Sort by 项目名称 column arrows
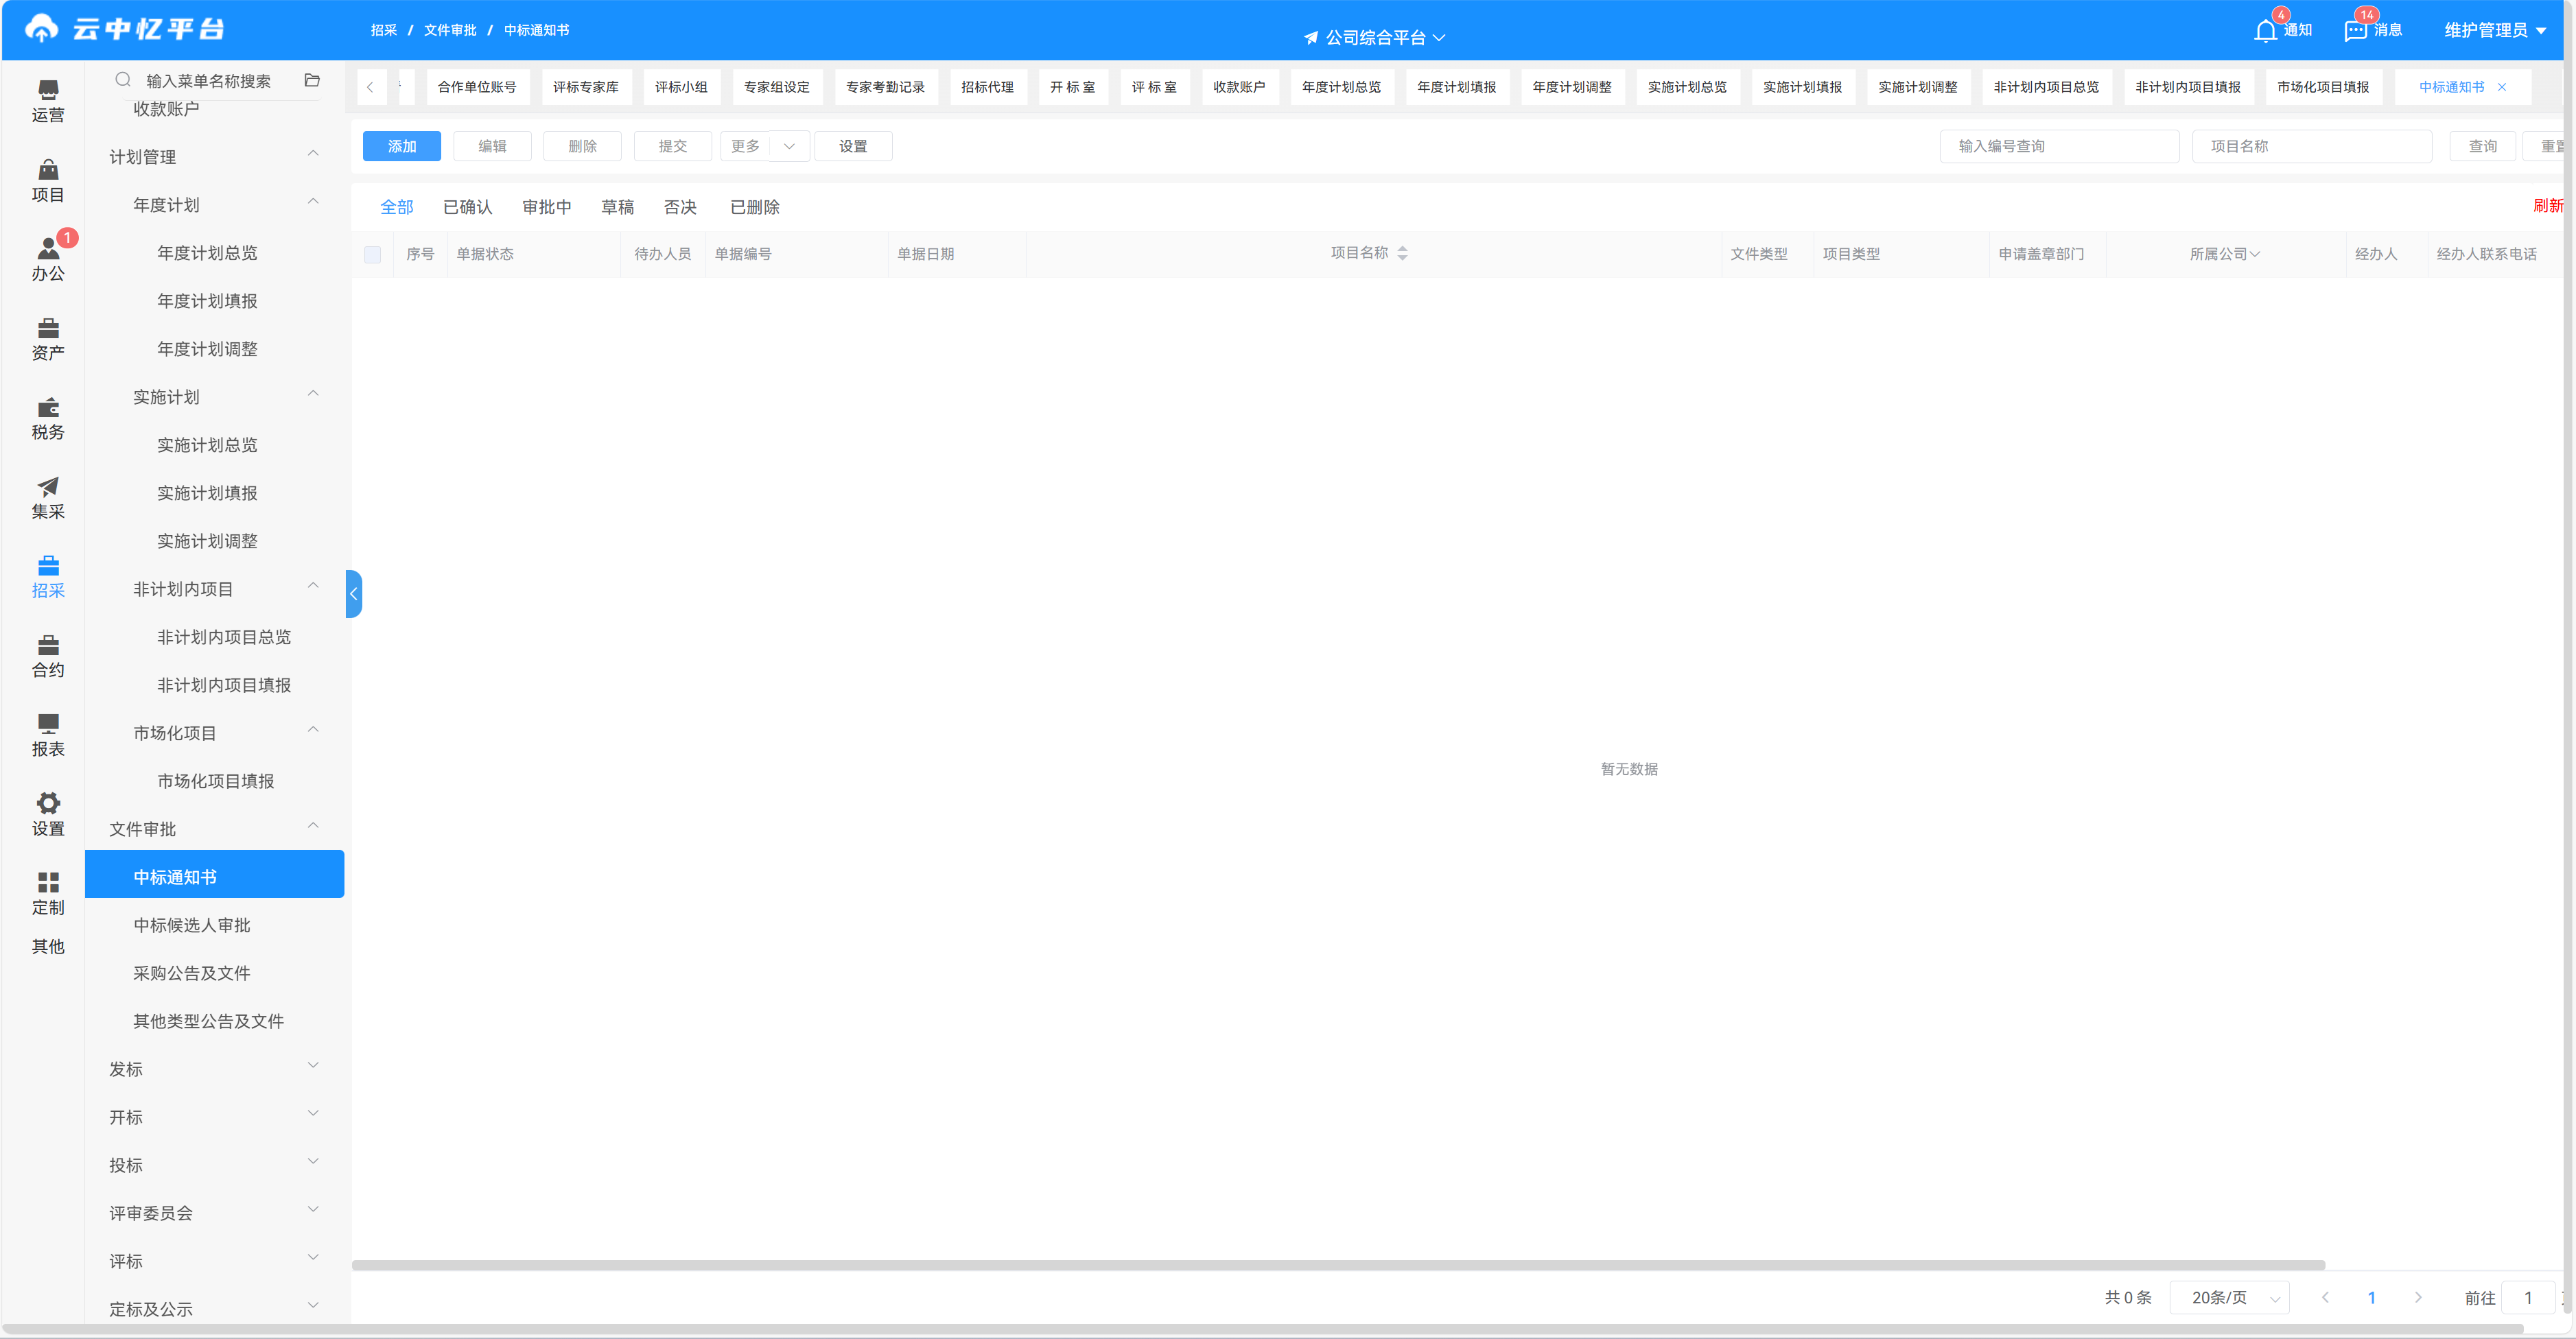 (1402, 253)
